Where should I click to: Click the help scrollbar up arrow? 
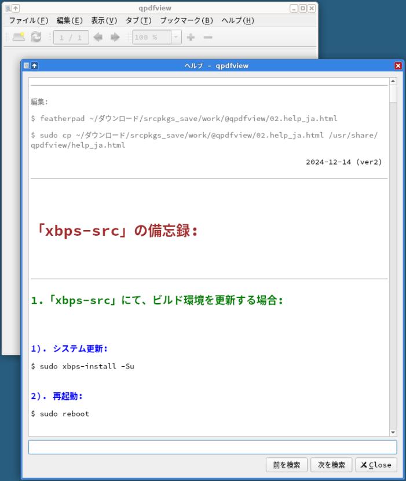(x=393, y=81)
